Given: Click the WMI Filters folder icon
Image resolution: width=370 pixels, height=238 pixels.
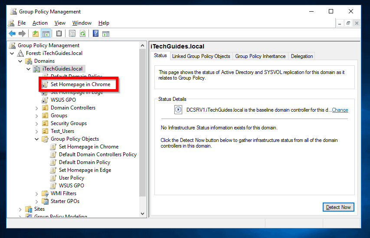Looking at the screenshot, I should click(45, 193).
